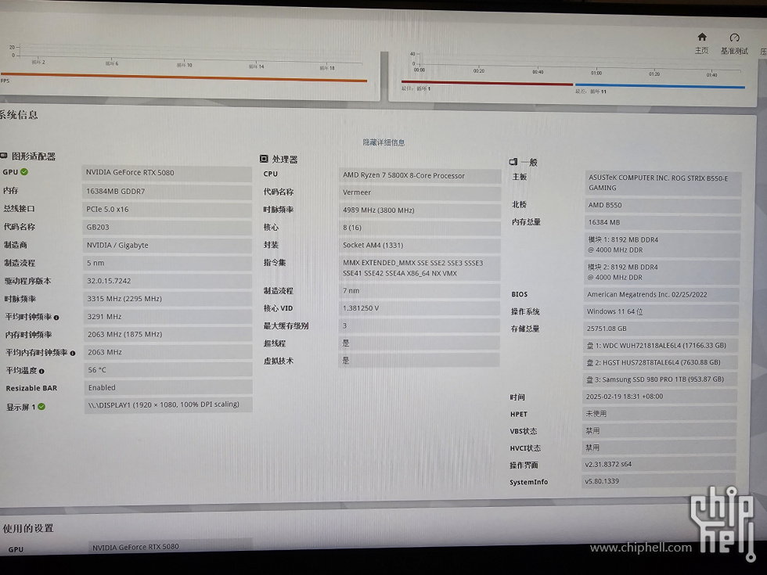Click the 隐藏详细信息 link
The width and height of the screenshot is (767, 575).
pyautogui.click(x=383, y=142)
